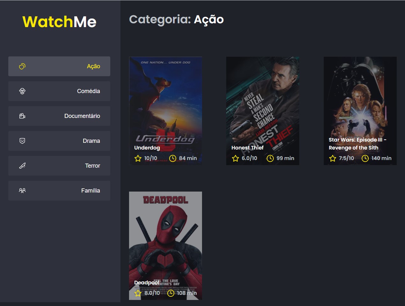Click the Underdog movie title
Image resolution: width=405 pixels, height=306 pixels.
click(x=147, y=148)
